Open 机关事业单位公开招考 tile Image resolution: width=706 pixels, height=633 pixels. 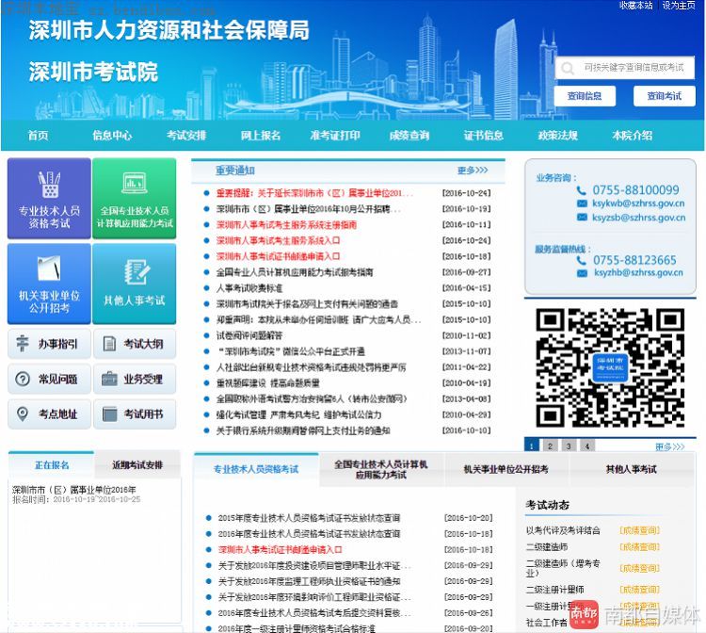coord(49,284)
